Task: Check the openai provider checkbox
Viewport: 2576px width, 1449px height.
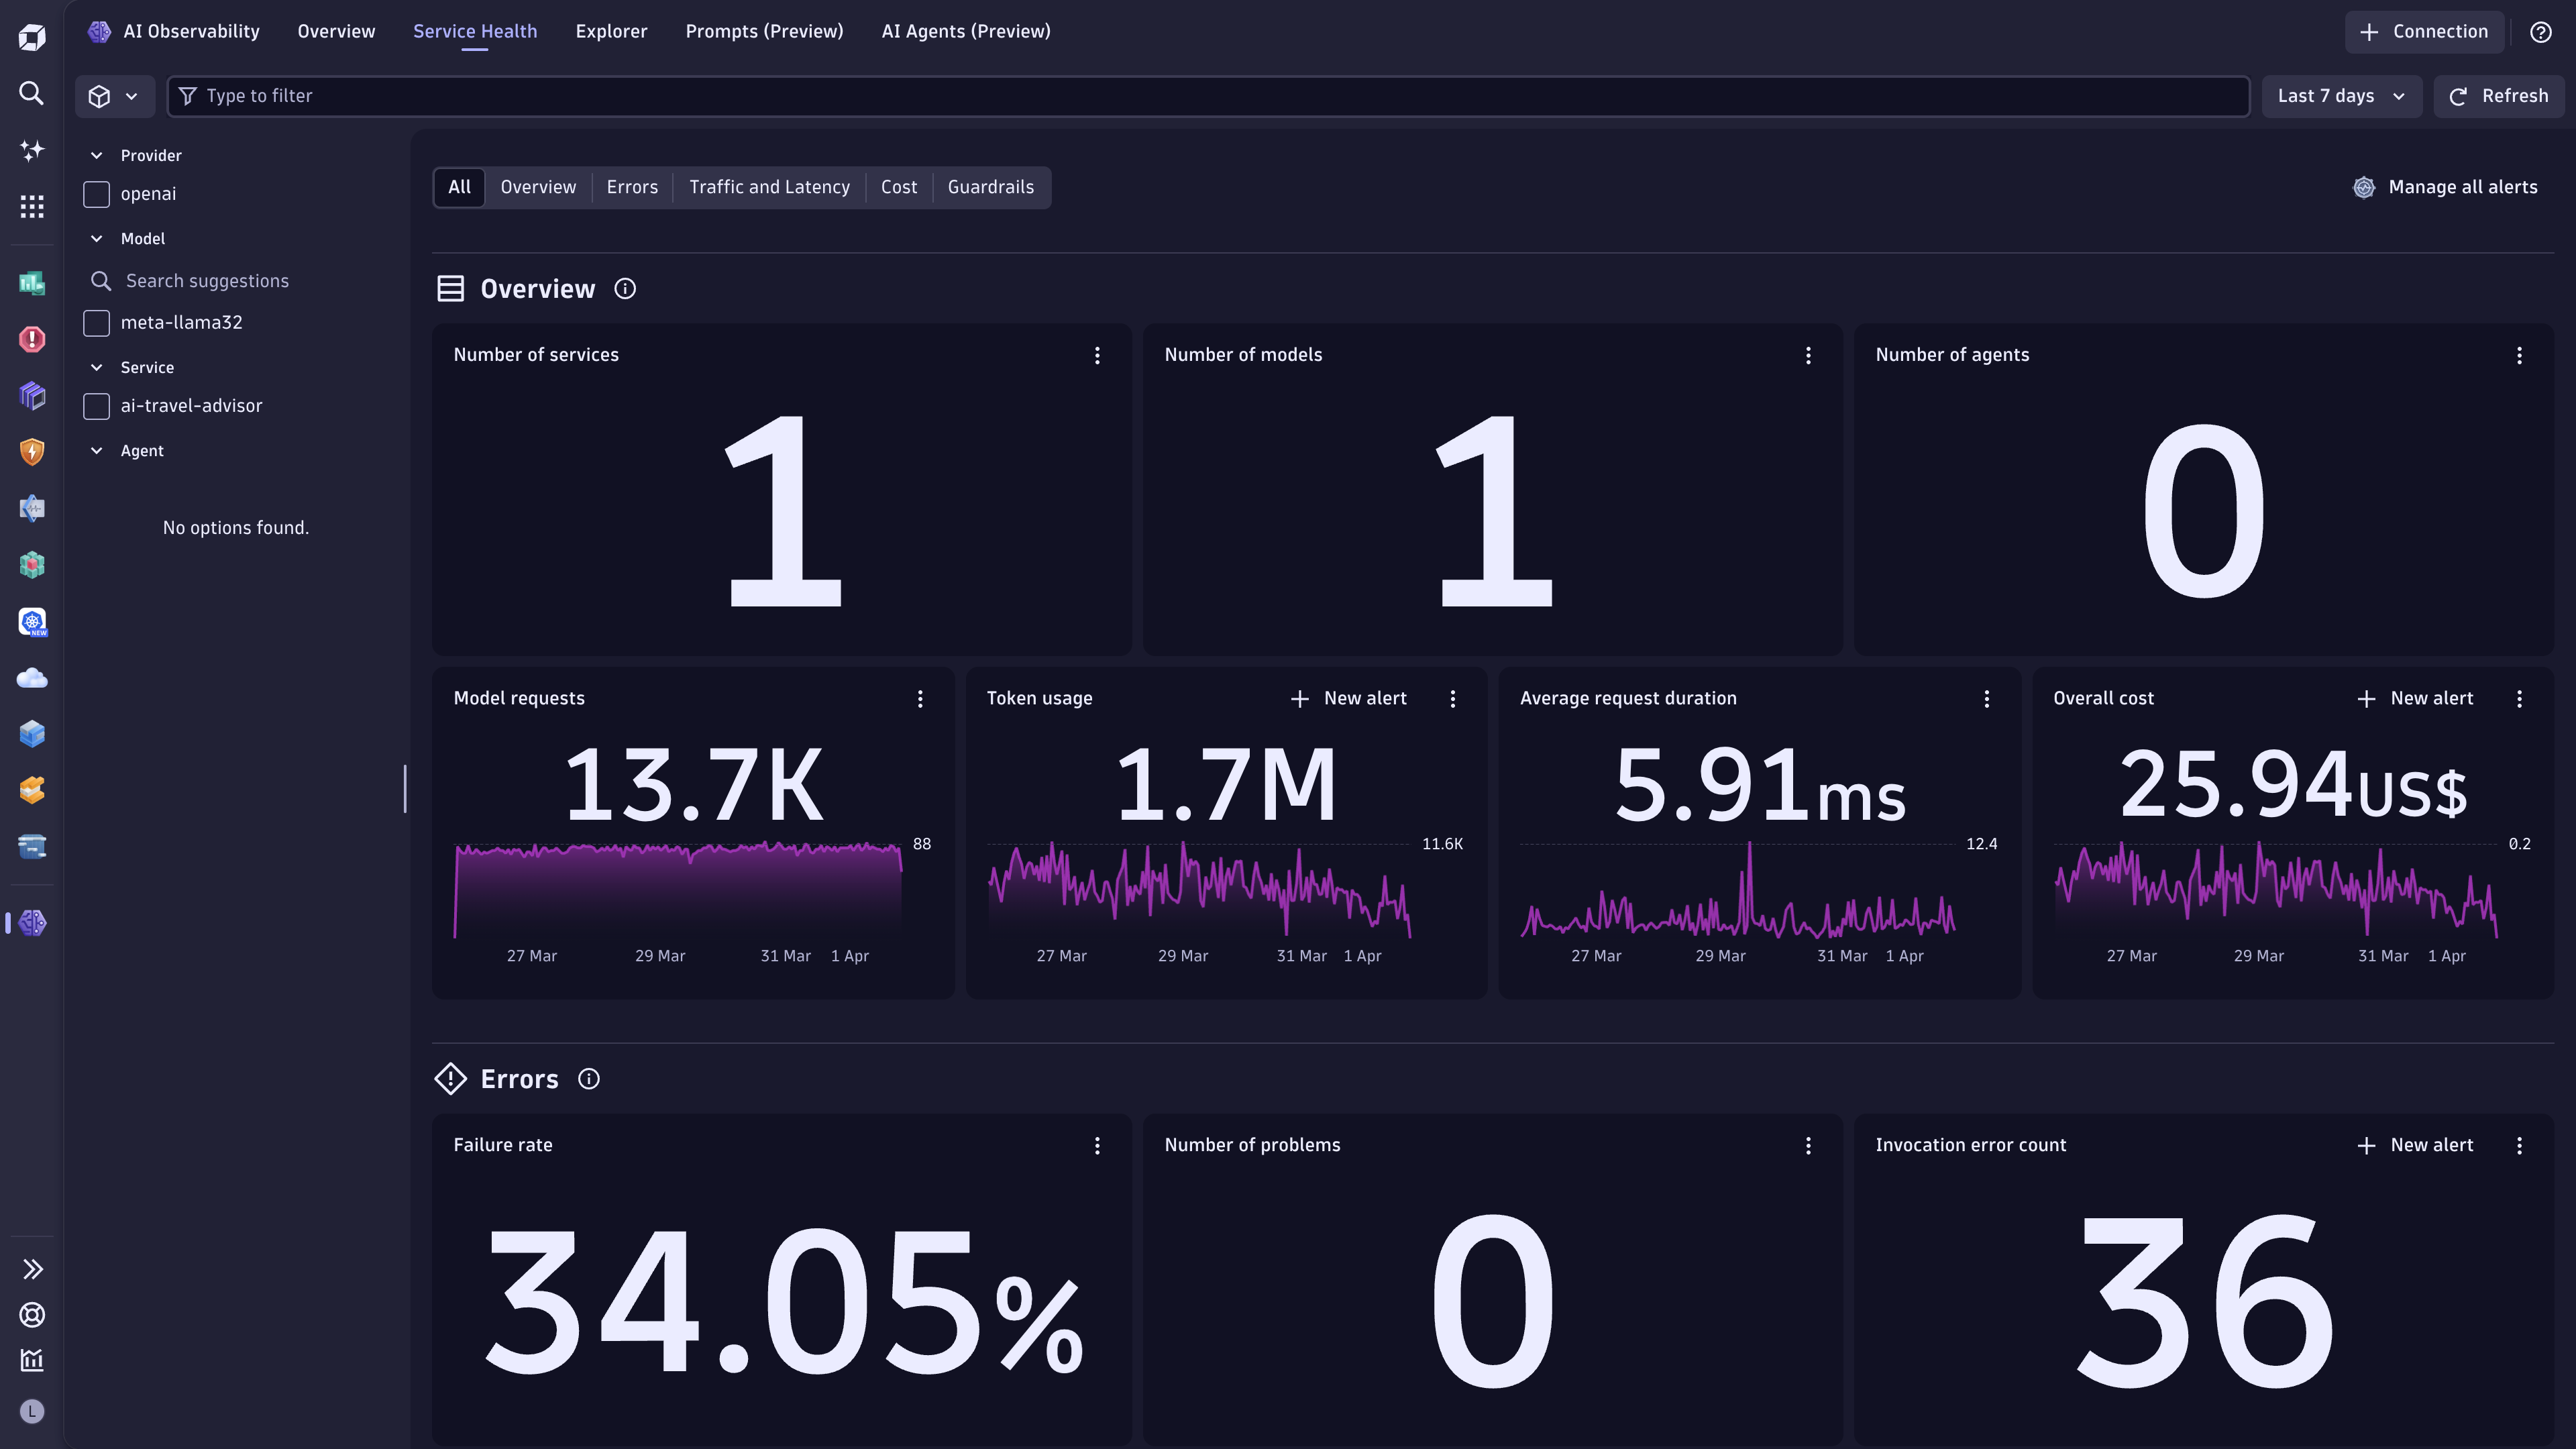Action: coord(96,194)
